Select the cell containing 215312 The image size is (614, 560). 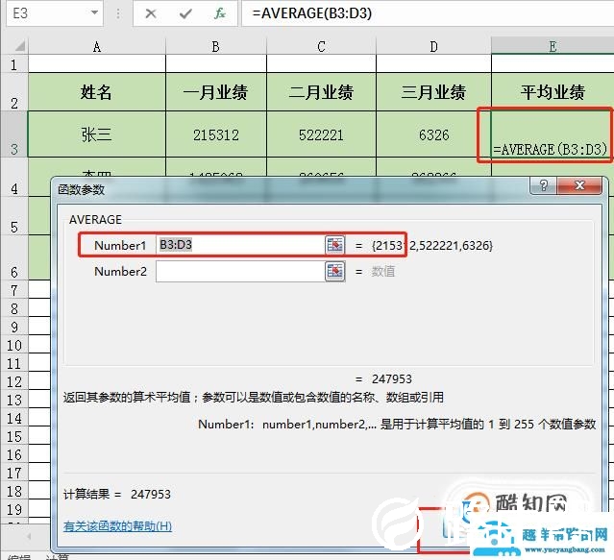216,134
